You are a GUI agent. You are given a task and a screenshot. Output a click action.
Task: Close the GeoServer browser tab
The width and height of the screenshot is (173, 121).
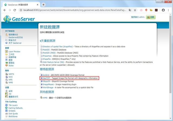38,5
